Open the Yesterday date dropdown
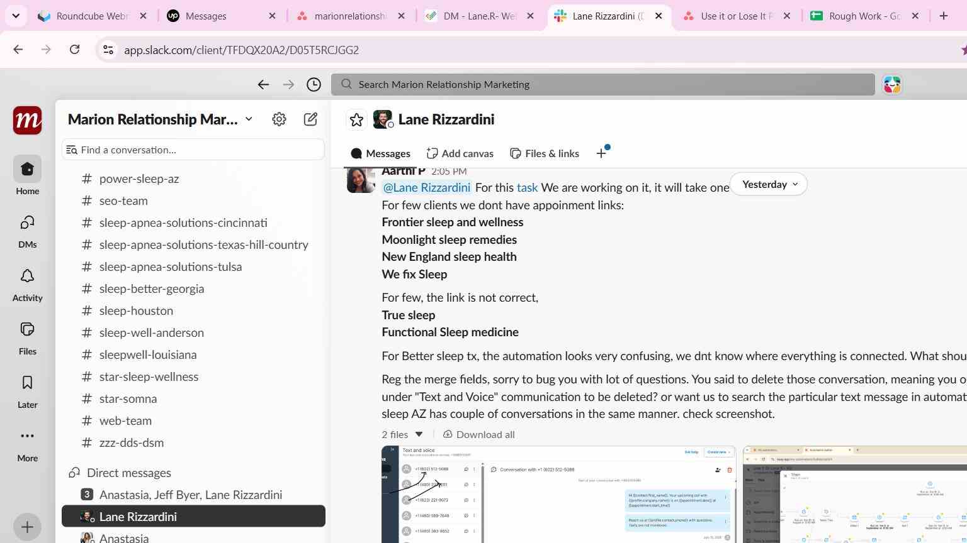This screenshot has width=967, height=543. click(x=769, y=184)
